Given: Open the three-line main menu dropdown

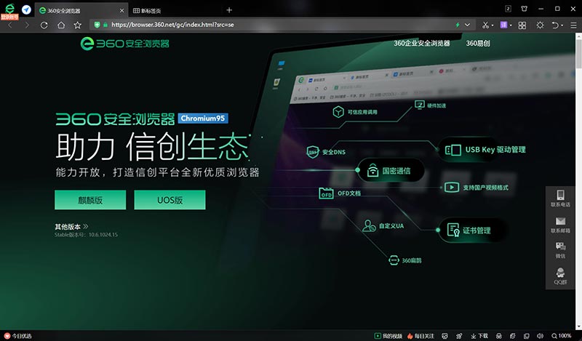Looking at the screenshot, I should pyautogui.click(x=574, y=25).
